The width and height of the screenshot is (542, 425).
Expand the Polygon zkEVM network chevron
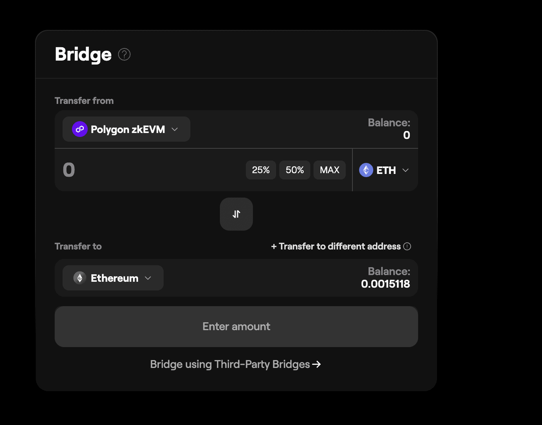pyautogui.click(x=175, y=129)
